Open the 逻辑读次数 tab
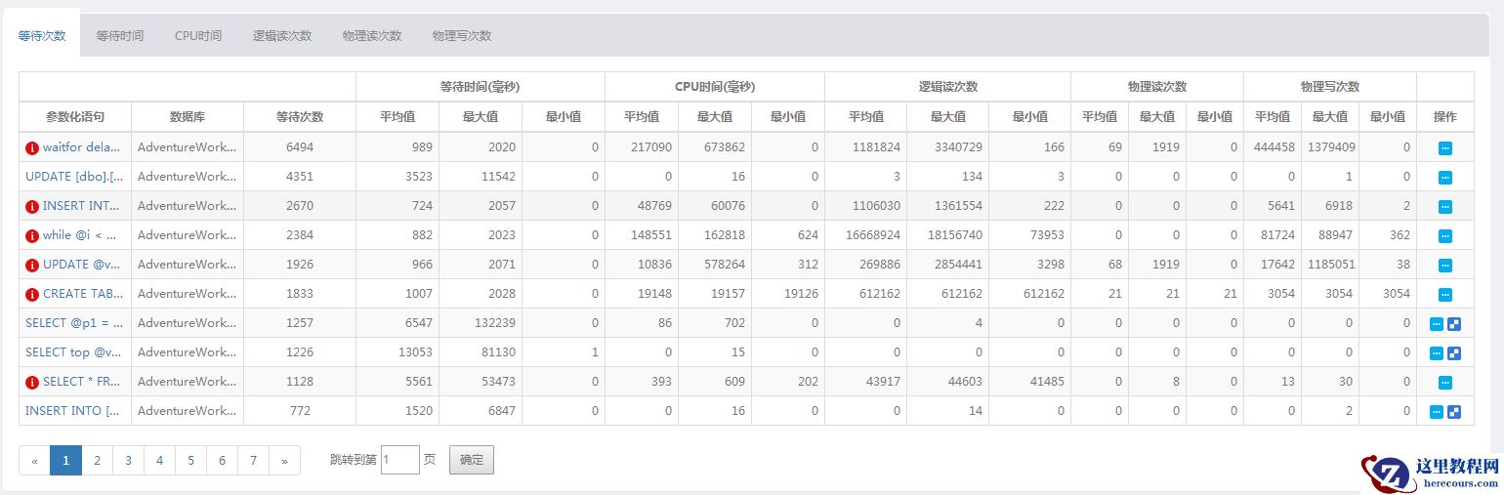Screen dimensions: 1504x495 (282, 35)
